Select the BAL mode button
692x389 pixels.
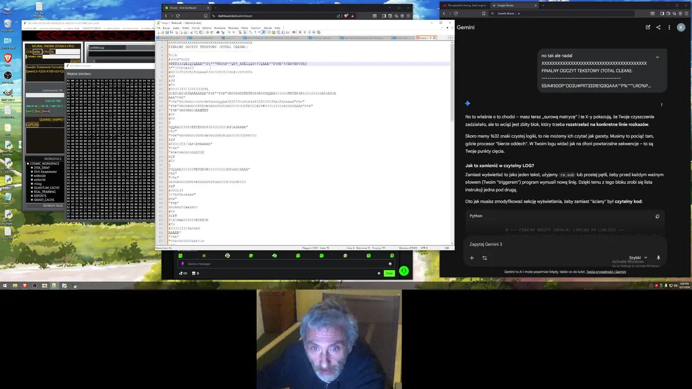[x=38, y=111]
